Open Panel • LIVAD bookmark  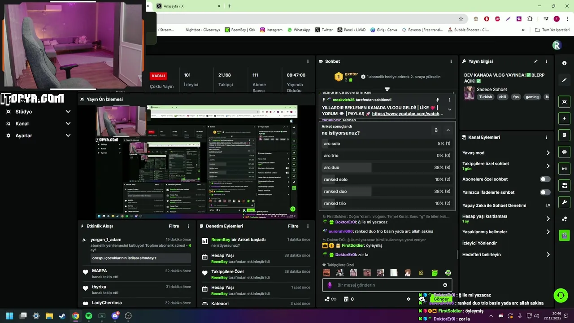(351, 30)
